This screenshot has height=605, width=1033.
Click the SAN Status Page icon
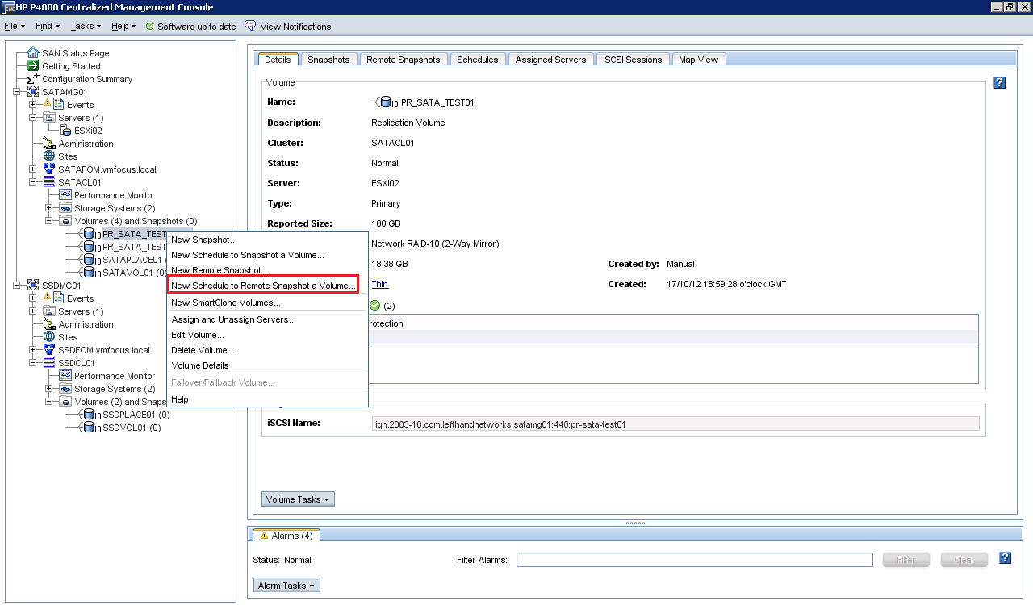[33, 53]
